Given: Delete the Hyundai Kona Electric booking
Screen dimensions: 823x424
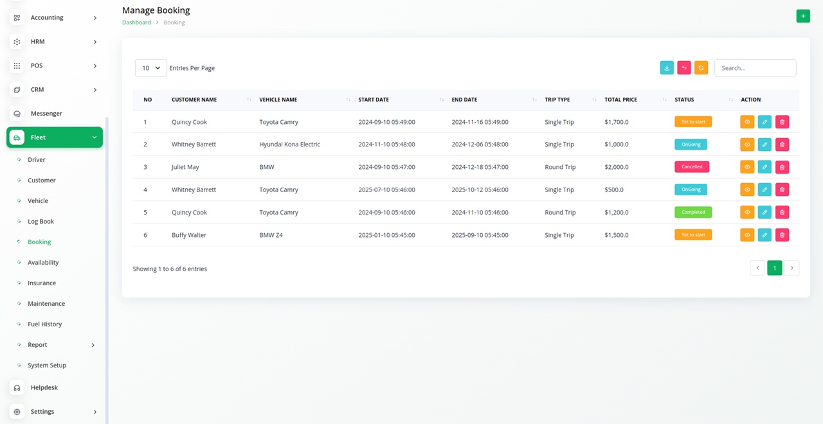Looking at the screenshot, I should 782,145.
